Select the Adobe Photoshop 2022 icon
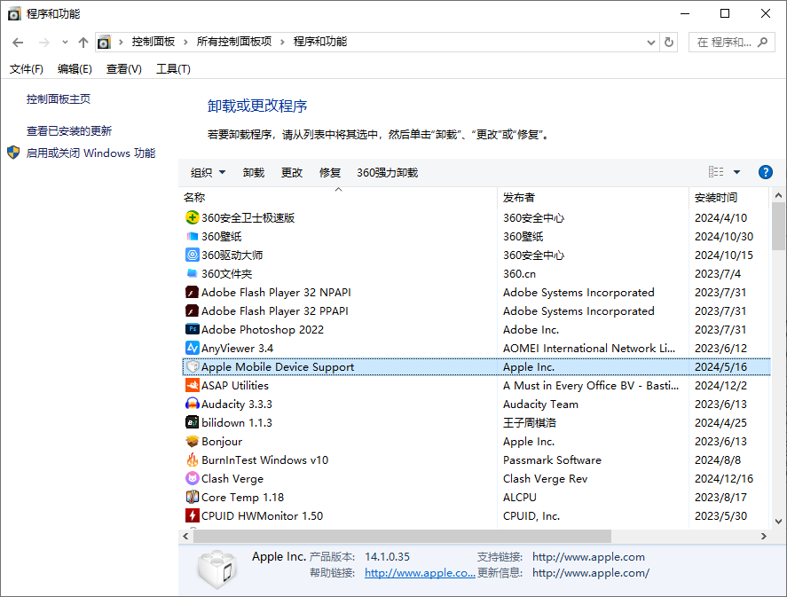This screenshot has width=787, height=597. click(192, 329)
